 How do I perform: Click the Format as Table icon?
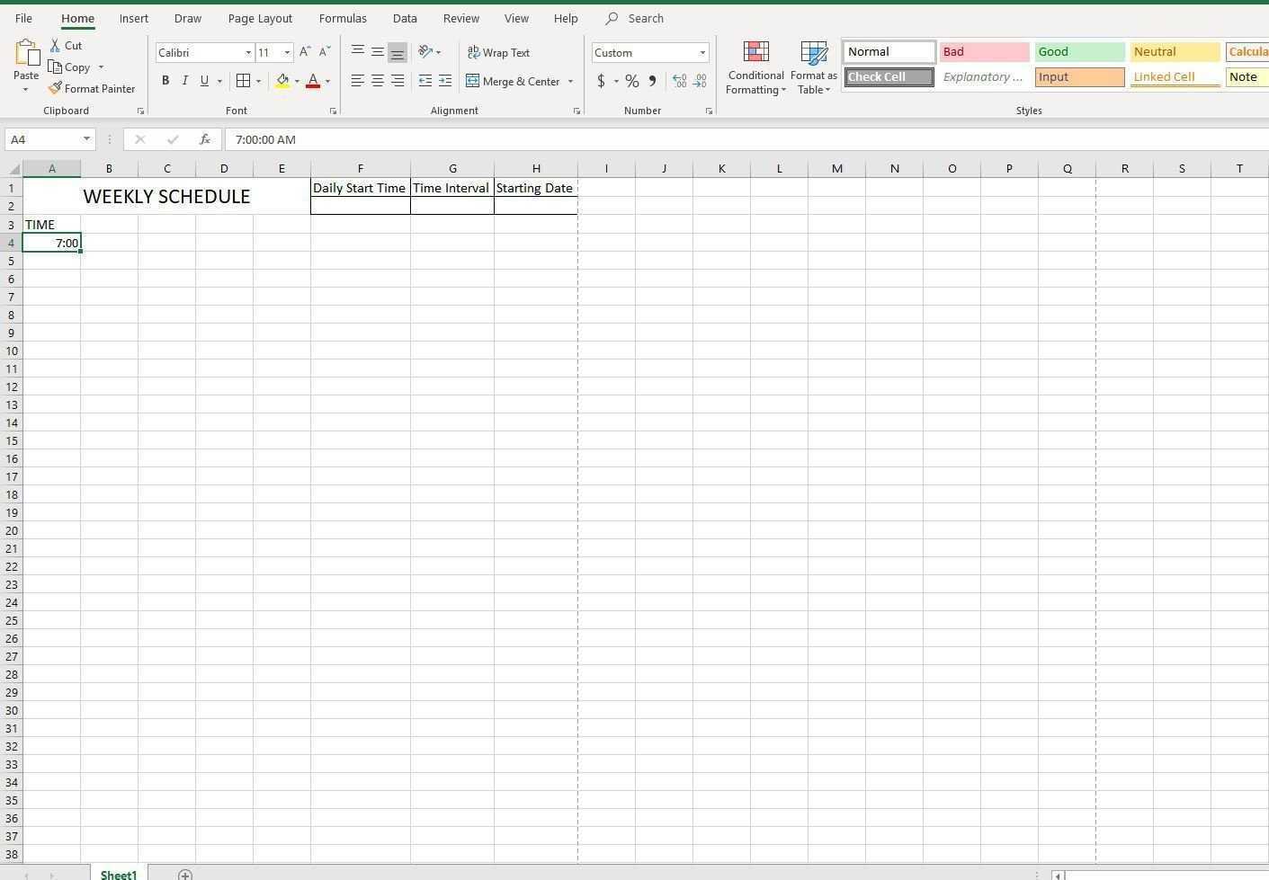[813, 68]
